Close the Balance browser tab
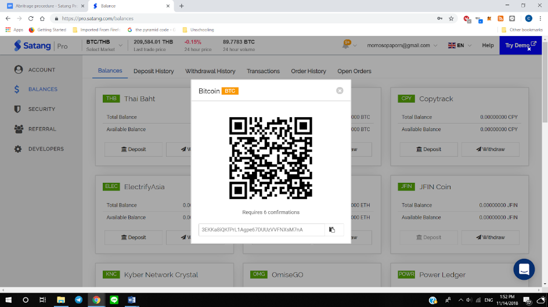 168,6
